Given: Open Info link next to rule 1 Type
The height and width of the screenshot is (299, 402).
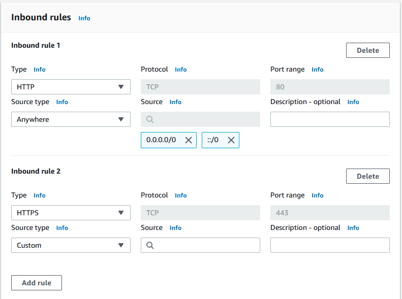Looking at the screenshot, I should click(x=40, y=70).
